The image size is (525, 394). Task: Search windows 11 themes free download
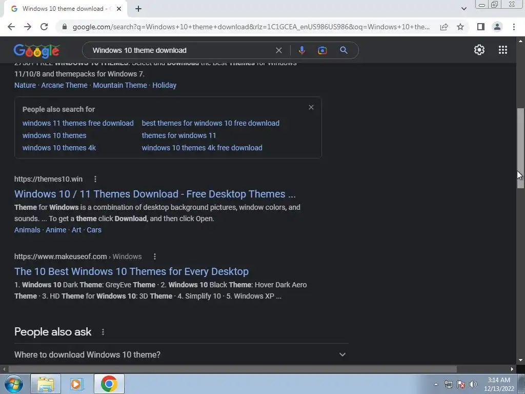click(78, 123)
